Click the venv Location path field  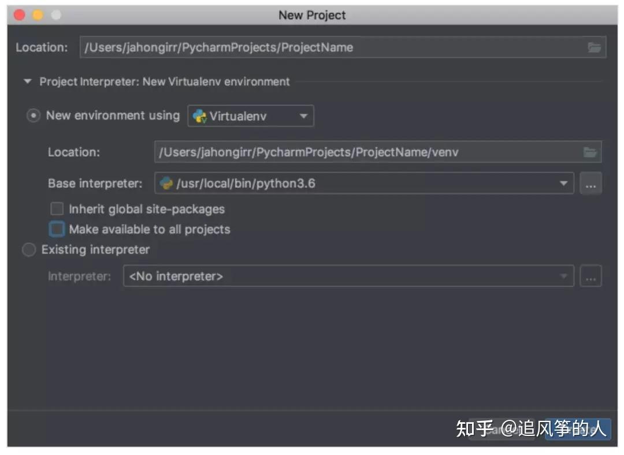(x=347, y=152)
